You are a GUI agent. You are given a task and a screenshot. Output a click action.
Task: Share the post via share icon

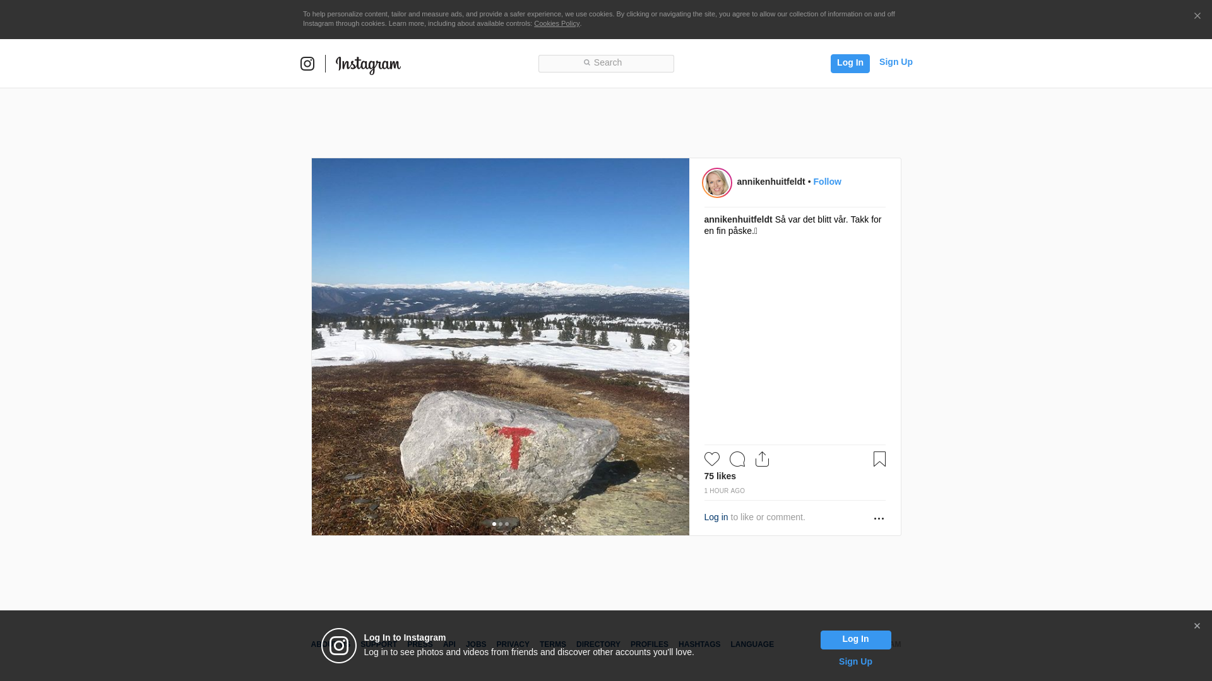(762, 459)
